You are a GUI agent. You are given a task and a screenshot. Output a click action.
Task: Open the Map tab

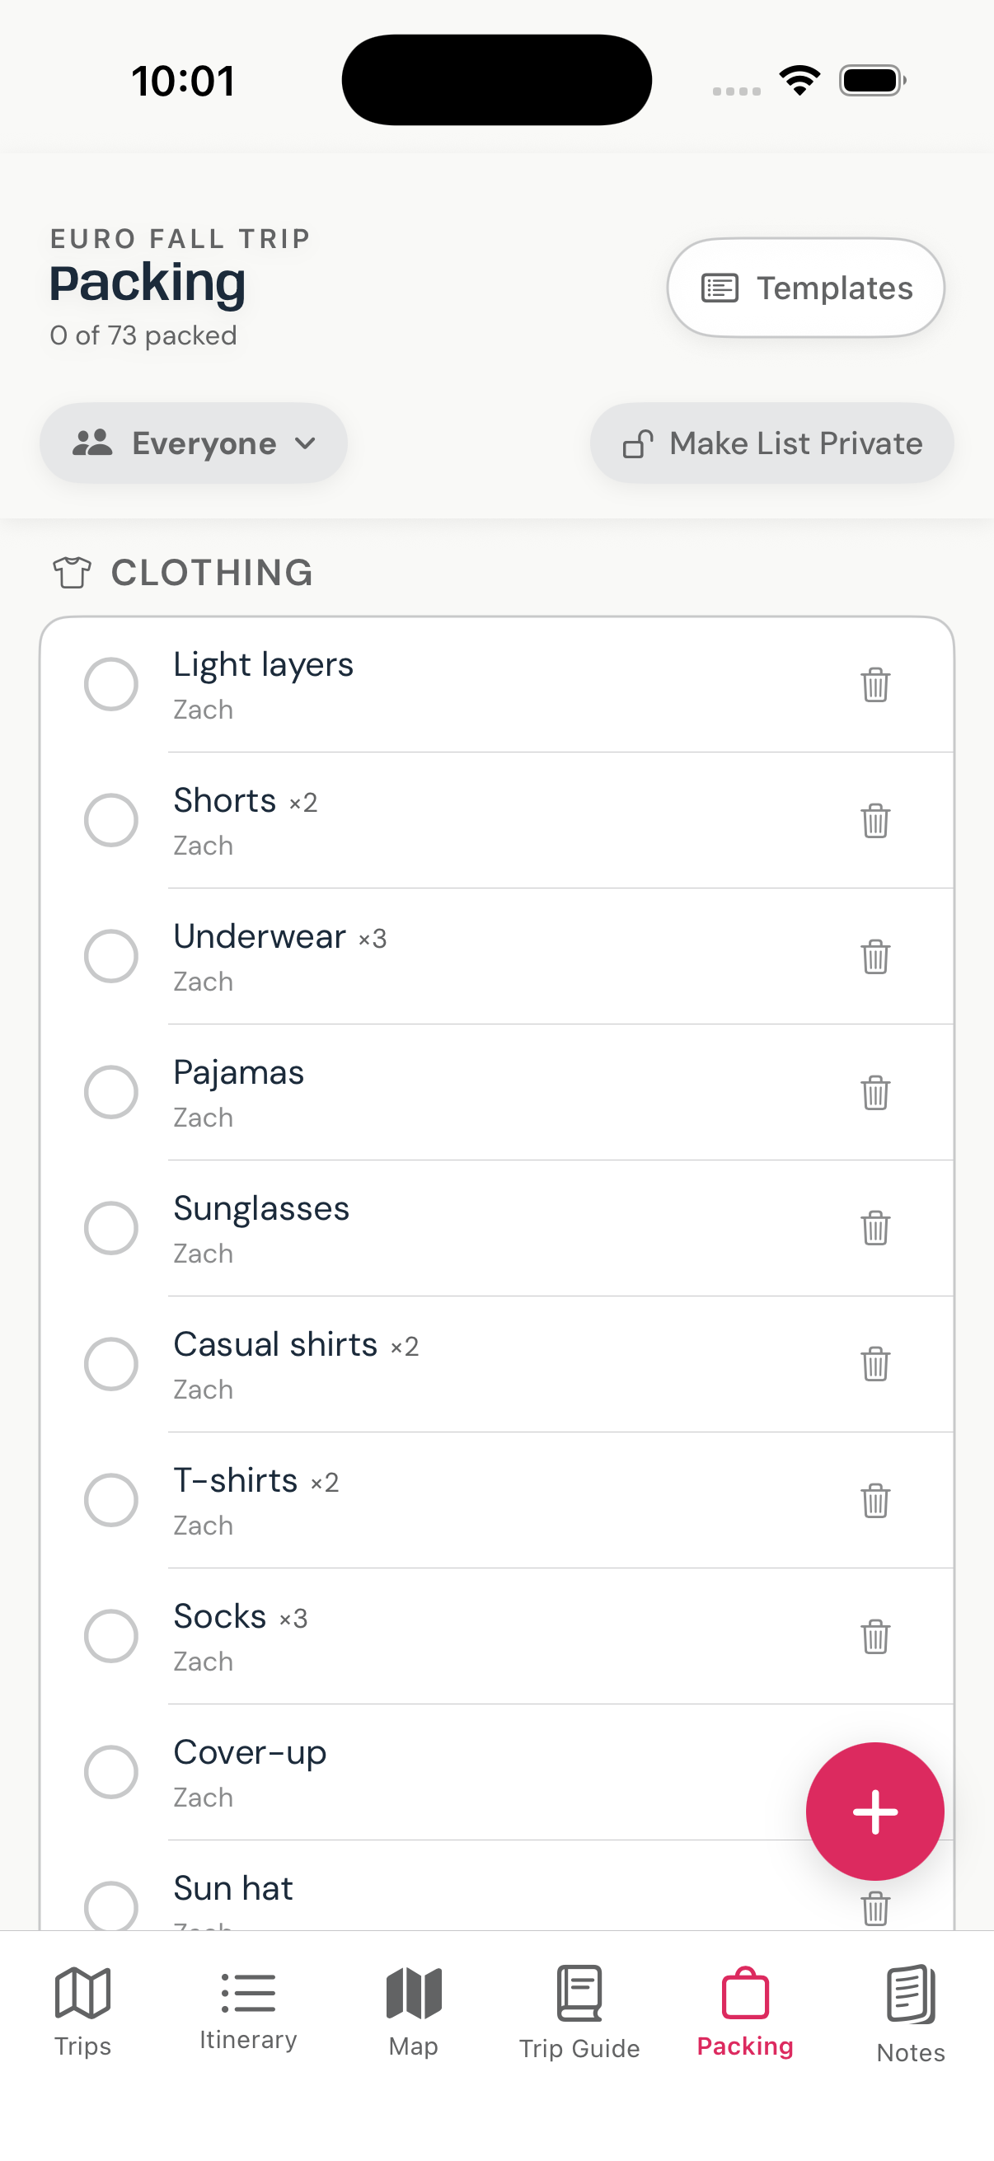click(414, 2012)
